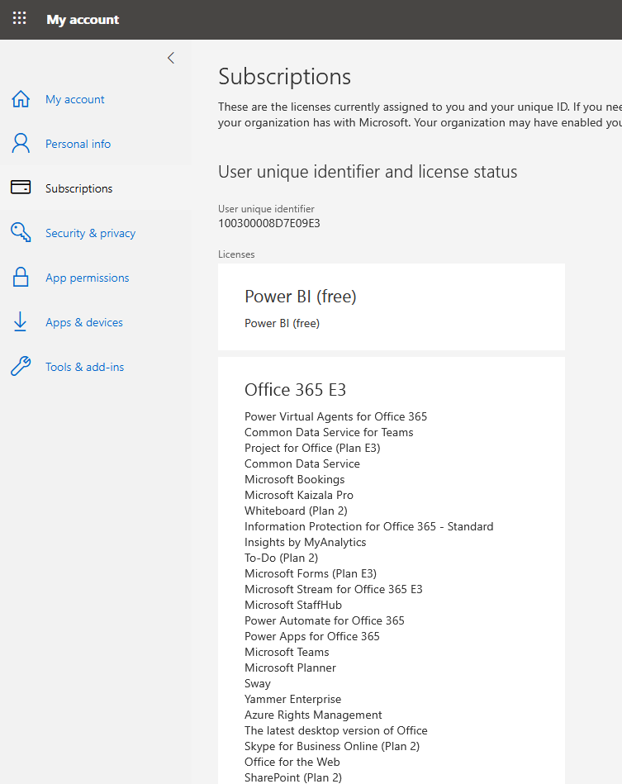Open Tools & add-ins section

(x=84, y=367)
